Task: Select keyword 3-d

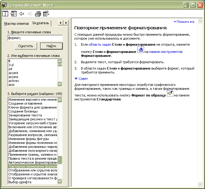Action: click(33, 65)
